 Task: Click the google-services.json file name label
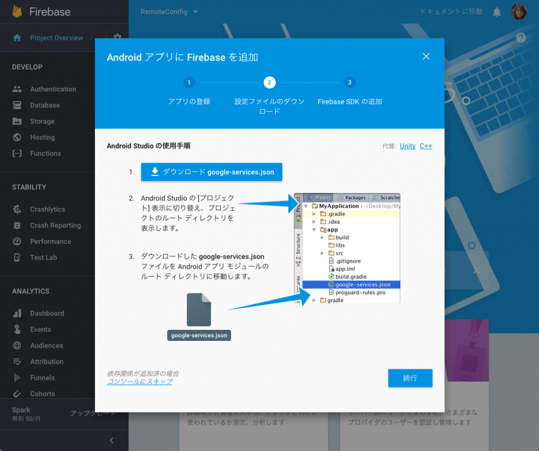coord(199,336)
